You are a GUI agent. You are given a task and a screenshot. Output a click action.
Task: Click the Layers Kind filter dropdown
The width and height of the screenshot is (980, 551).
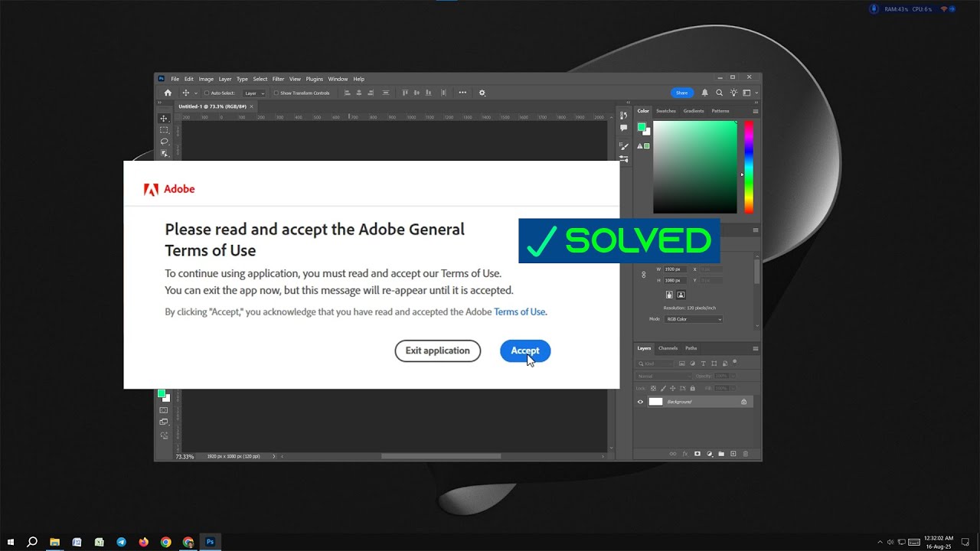(x=656, y=364)
